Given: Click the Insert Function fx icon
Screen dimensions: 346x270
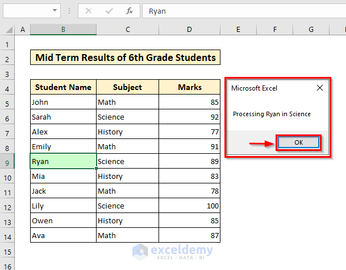Looking at the screenshot, I should click(129, 11).
